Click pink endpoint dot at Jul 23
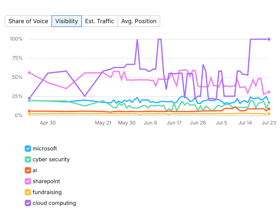280x219 pixels. (269, 92)
